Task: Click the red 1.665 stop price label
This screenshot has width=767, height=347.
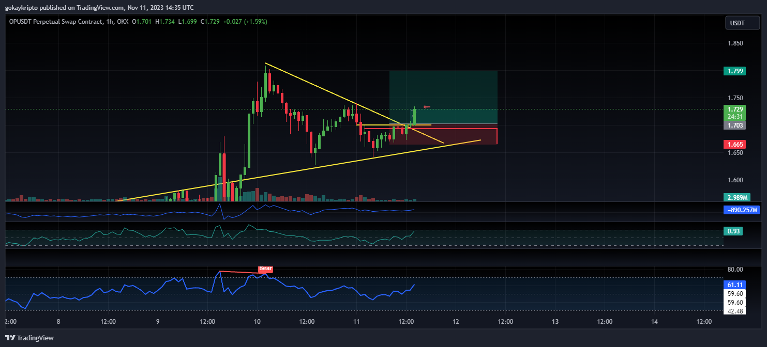Action: point(734,144)
